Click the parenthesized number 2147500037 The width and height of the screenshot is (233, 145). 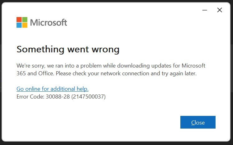pyautogui.click(x=88, y=97)
